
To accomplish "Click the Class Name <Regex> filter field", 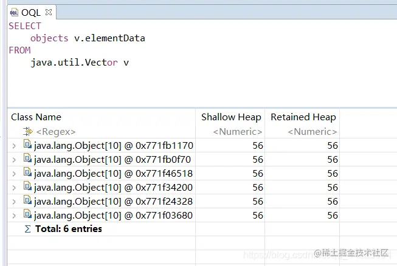I will pyautogui.click(x=56, y=132).
